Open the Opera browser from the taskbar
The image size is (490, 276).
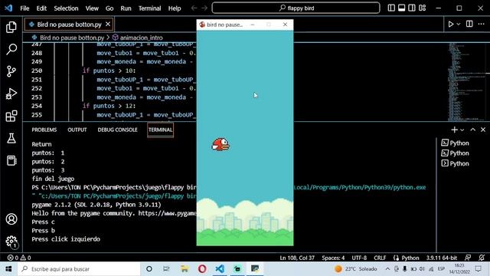pyautogui.click(x=202, y=269)
